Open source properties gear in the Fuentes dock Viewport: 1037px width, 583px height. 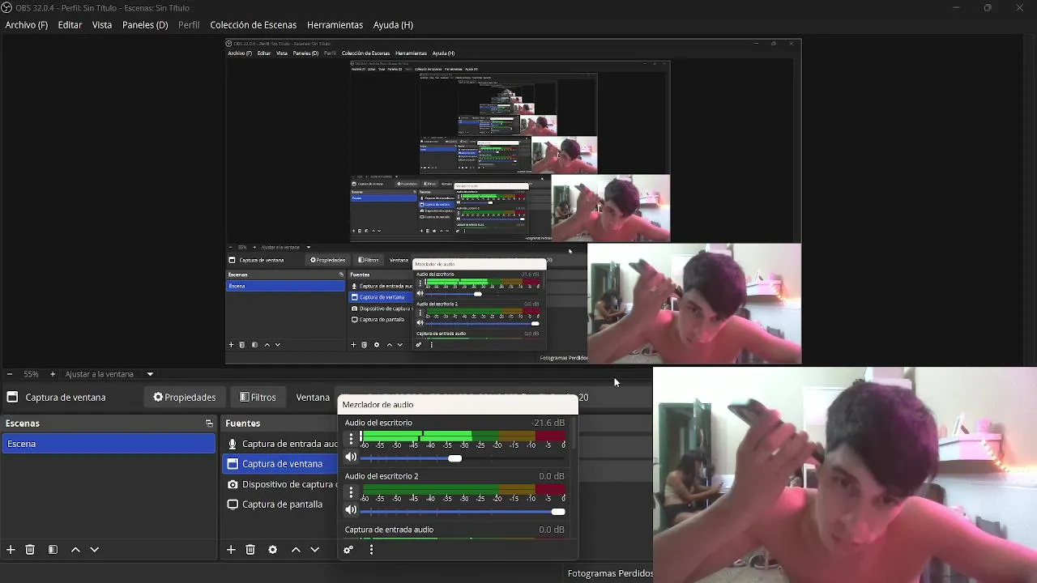pyautogui.click(x=273, y=549)
